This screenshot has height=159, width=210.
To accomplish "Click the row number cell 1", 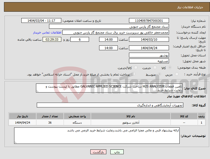I will (201, 123).
